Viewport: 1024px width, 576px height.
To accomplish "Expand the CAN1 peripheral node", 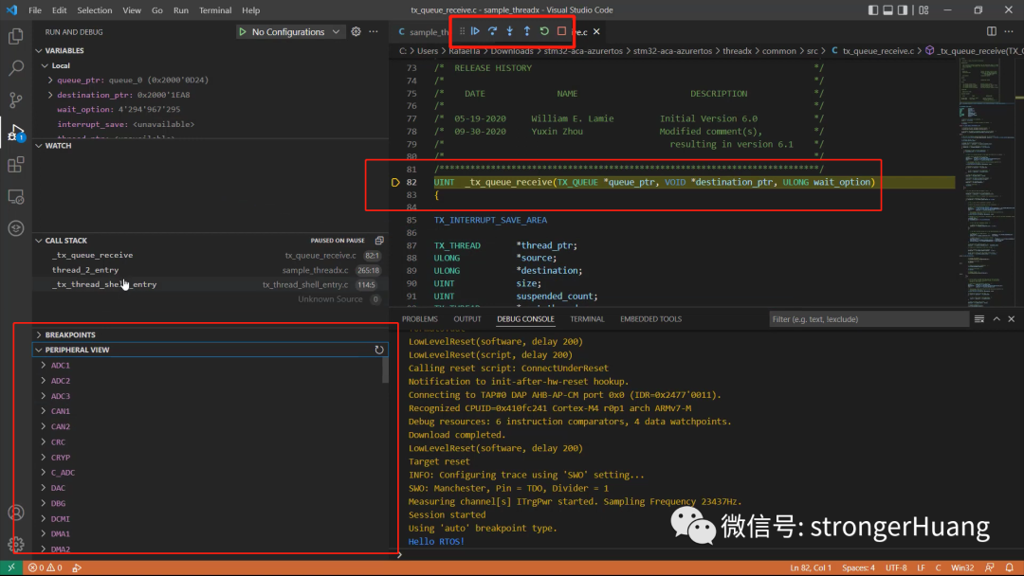I will click(x=46, y=411).
